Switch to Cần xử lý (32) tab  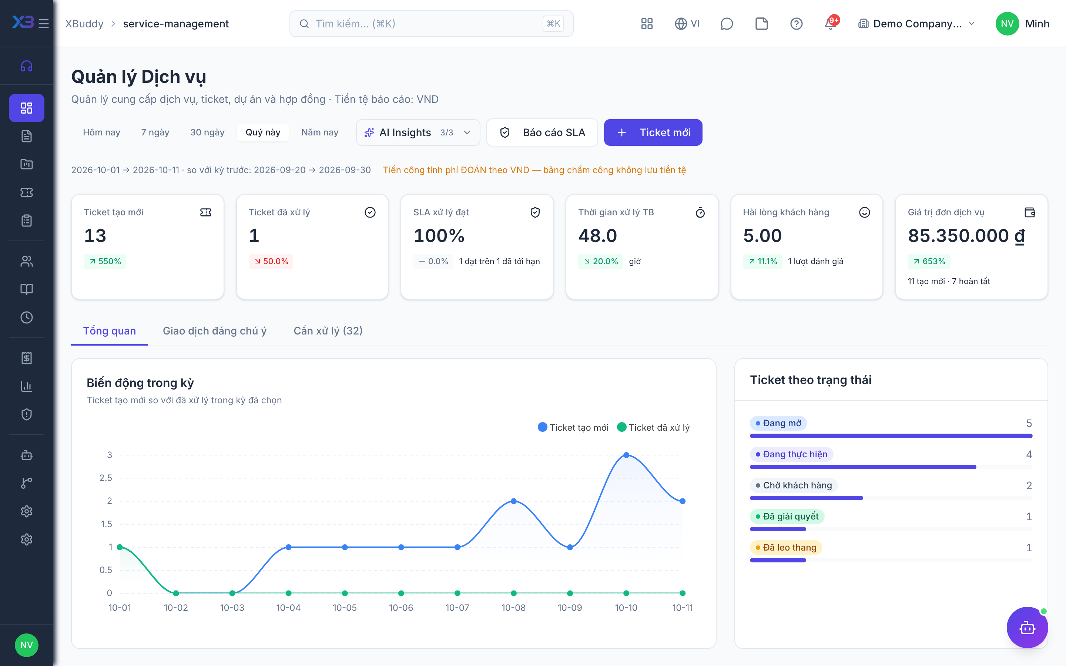point(328,331)
